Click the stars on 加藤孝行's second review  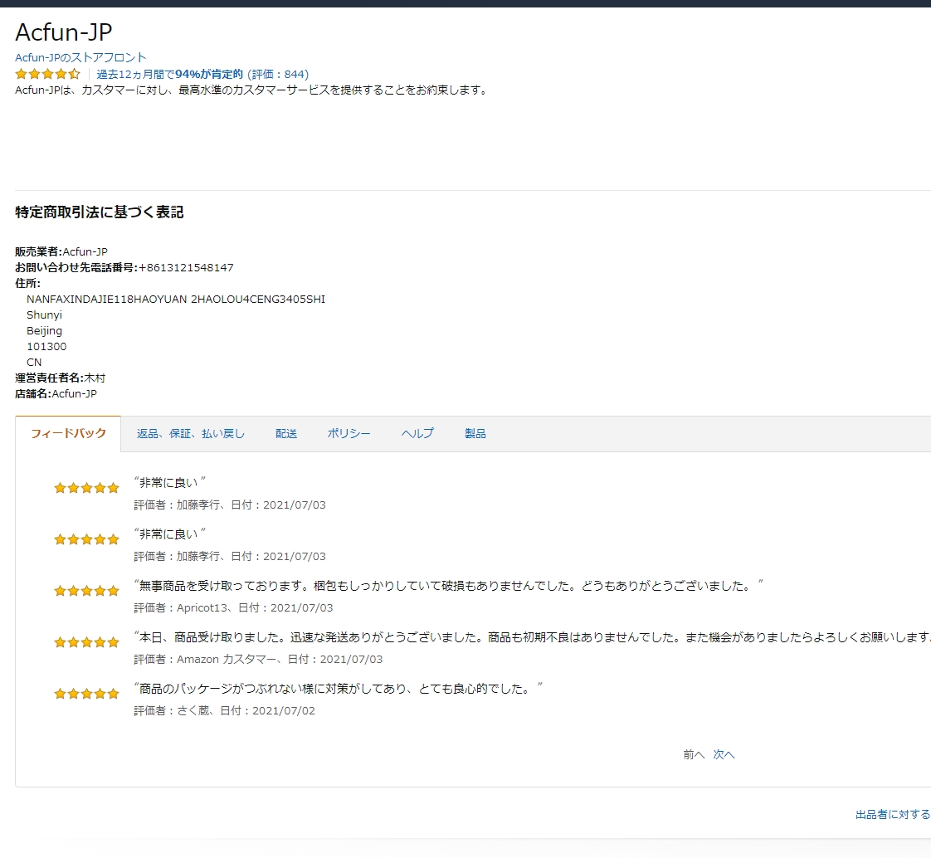coord(86,539)
